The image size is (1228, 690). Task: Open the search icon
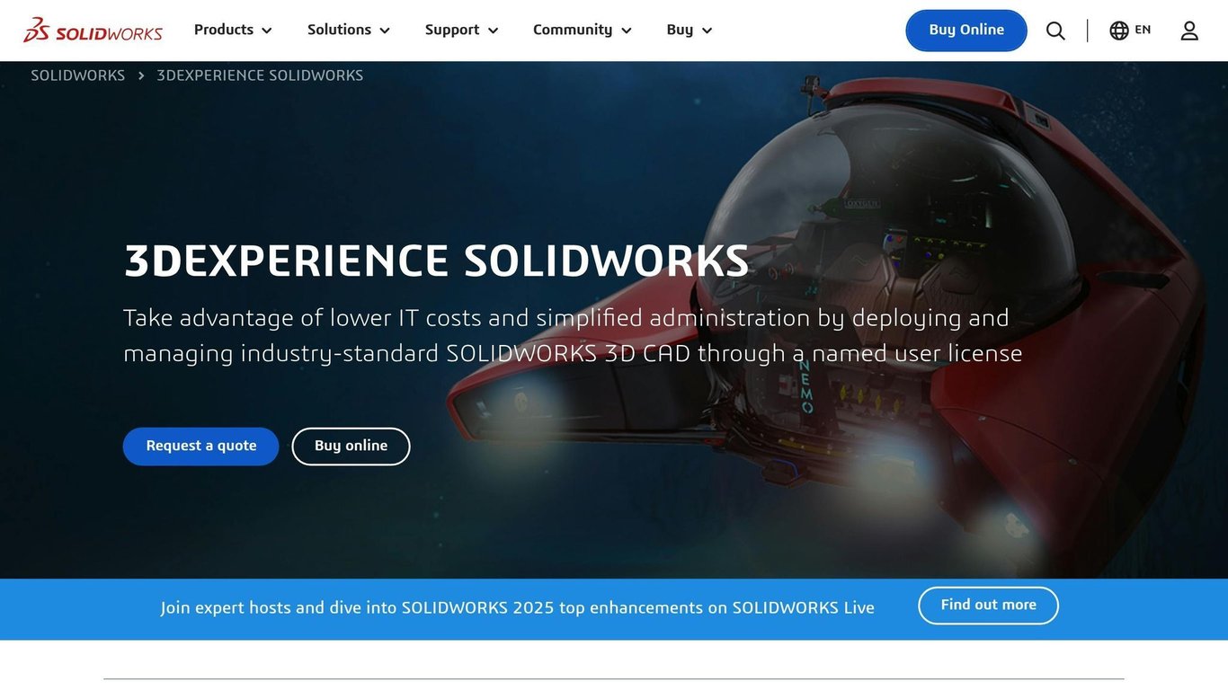point(1055,31)
